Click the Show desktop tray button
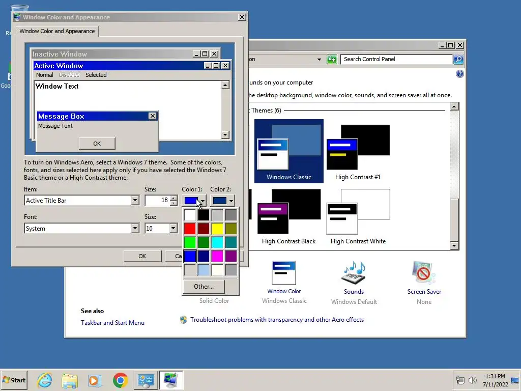Viewport: 521px width, 391px height. [x=515, y=380]
